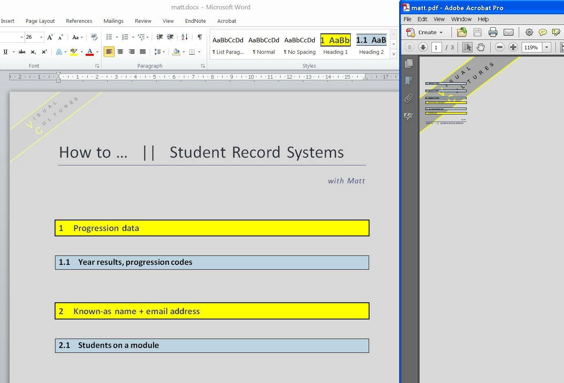Click the Open file icon in Acrobat
Image resolution: width=564 pixels, height=383 pixels.
(x=462, y=32)
